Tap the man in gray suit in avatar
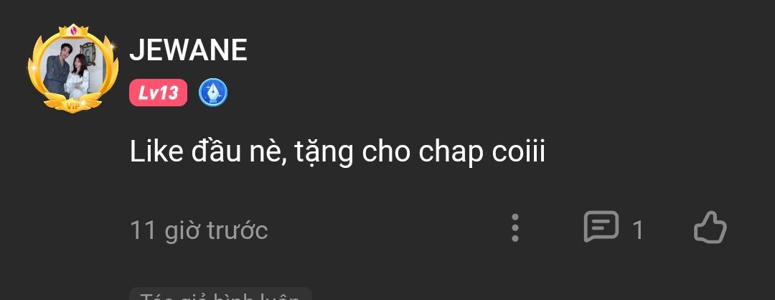This screenshot has width=775, height=300. coord(57,70)
